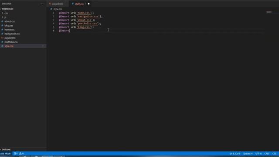Open the errors and warnings indicator
The height and width of the screenshot is (157, 279).
coord(19,154)
